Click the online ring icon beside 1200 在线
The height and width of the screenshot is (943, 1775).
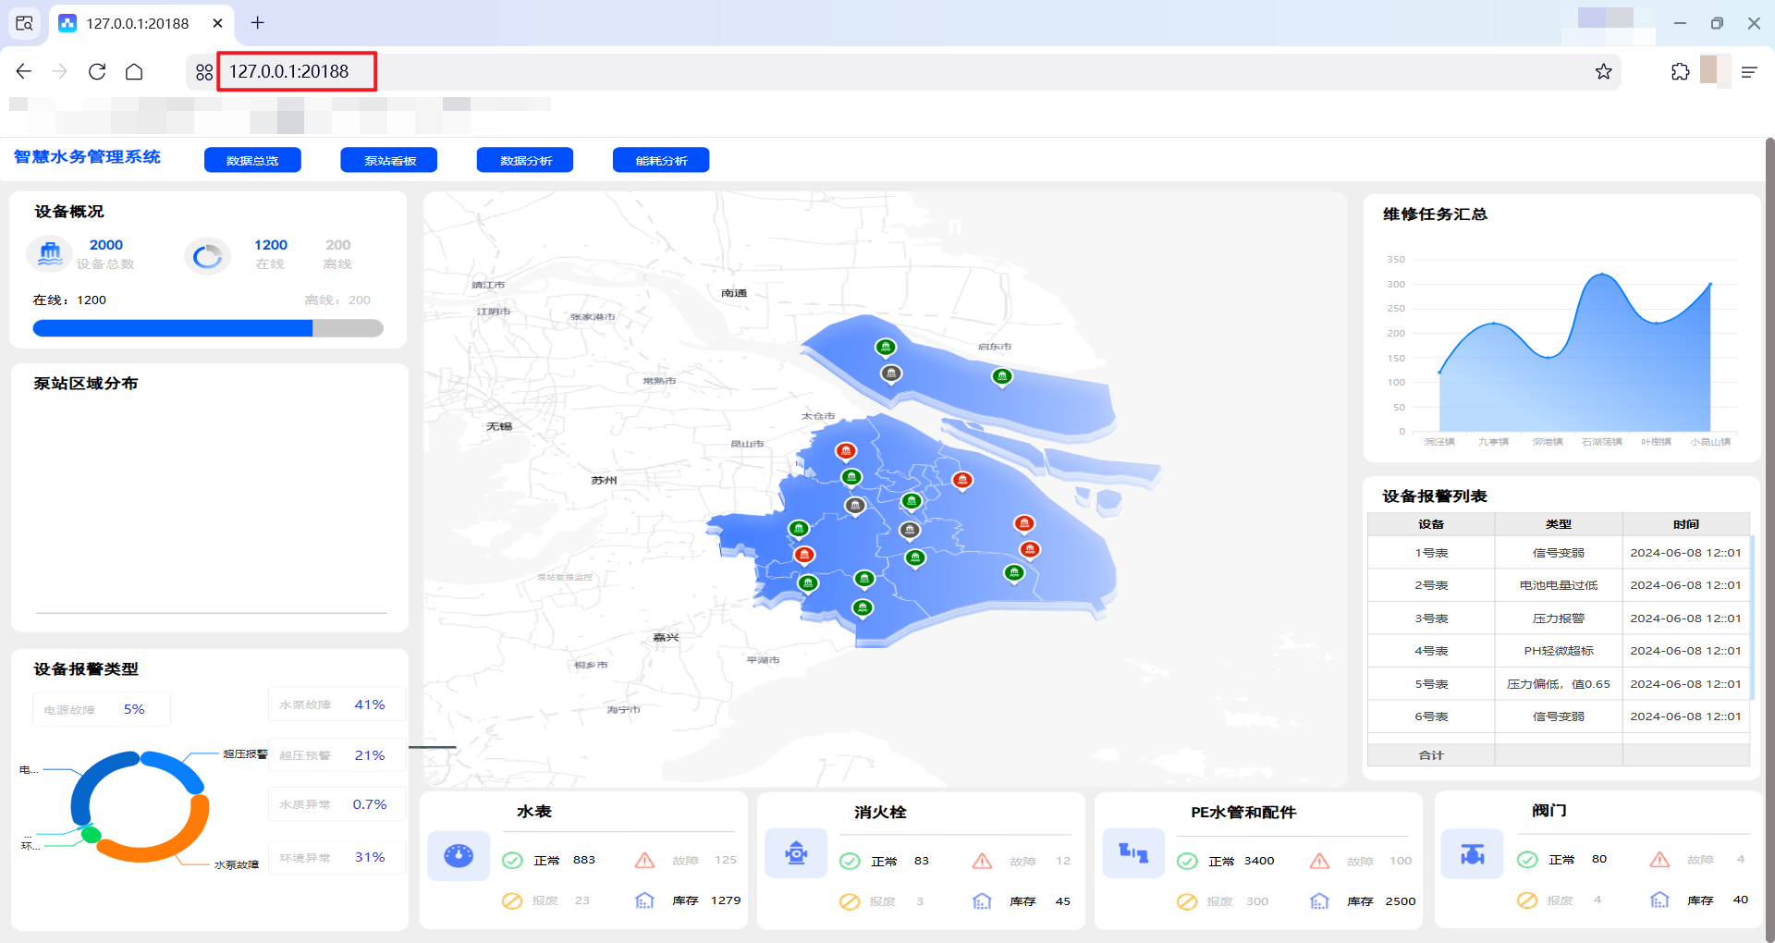pos(207,256)
